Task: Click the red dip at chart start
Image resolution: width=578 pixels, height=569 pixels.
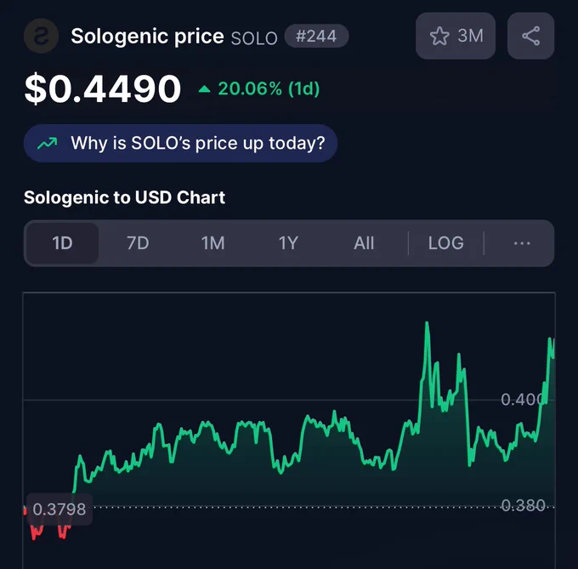Action: pos(36,532)
